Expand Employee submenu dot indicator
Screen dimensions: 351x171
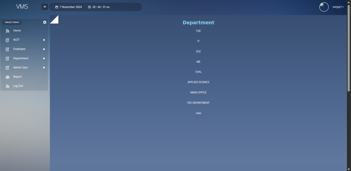pyautogui.click(x=44, y=49)
